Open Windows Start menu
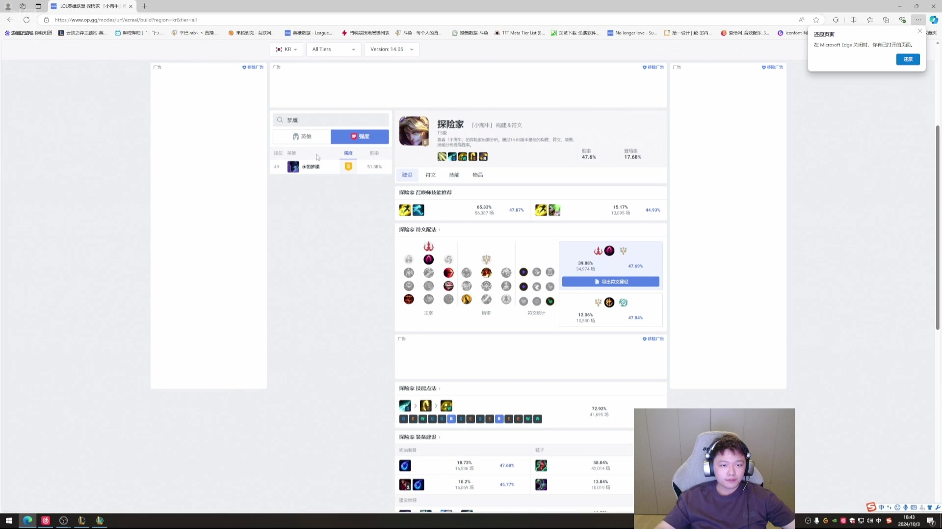 (x=8, y=521)
